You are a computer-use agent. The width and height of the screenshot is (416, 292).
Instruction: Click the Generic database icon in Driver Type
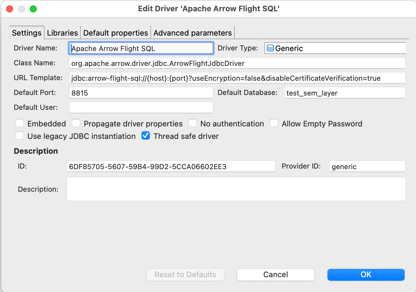click(x=270, y=48)
